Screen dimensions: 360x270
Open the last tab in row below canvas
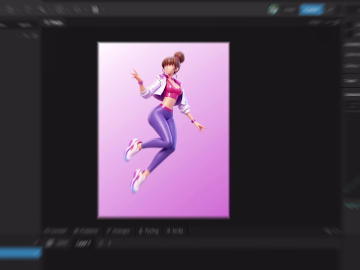tap(175, 231)
